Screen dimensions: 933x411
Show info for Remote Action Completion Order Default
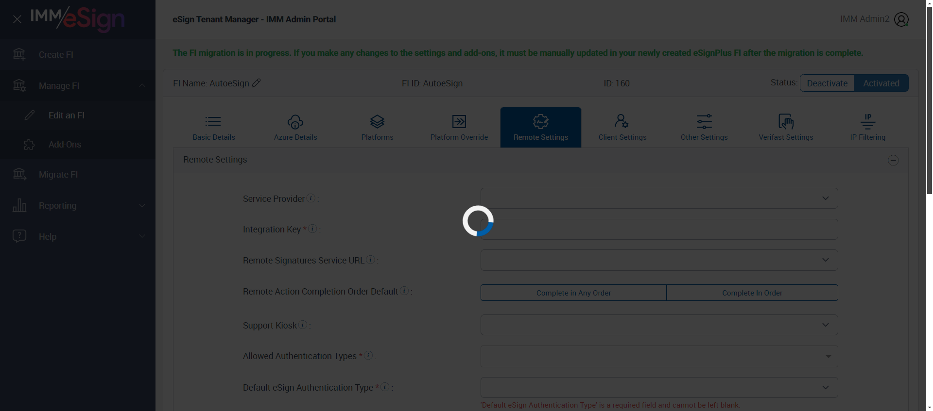[404, 291]
